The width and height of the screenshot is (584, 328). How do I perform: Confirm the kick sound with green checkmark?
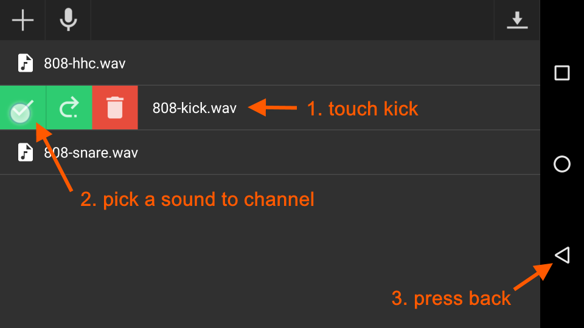[x=23, y=108]
